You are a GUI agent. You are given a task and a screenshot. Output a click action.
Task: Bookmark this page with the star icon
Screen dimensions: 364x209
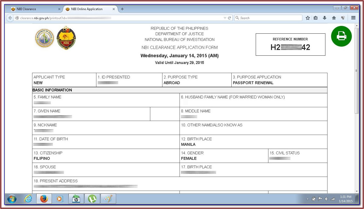click(x=308, y=18)
